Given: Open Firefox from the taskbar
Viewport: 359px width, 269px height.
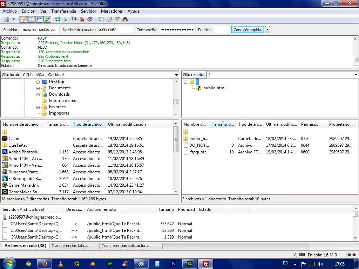Looking at the screenshot, I should click(45, 264).
